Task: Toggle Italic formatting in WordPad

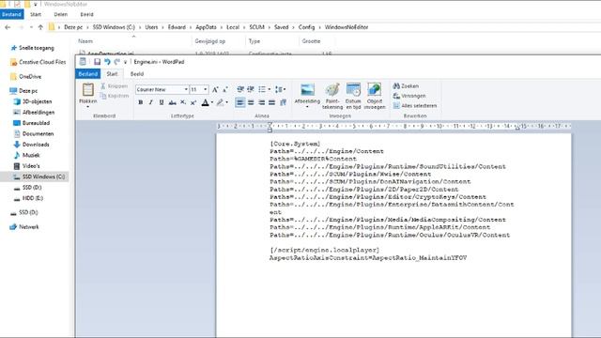Action: pyautogui.click(x=150, y=102)
